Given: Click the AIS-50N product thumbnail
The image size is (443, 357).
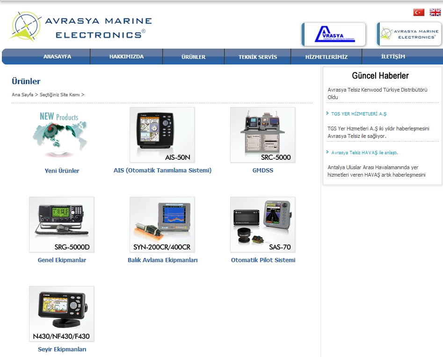Looking at the screenshot, I should tap(162, 135).
